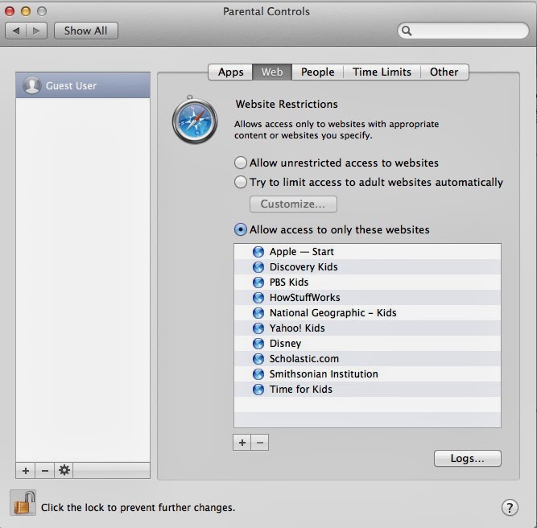
Task: Click the globe icon beside National Geographic – Kids
Action: point(258,313)
